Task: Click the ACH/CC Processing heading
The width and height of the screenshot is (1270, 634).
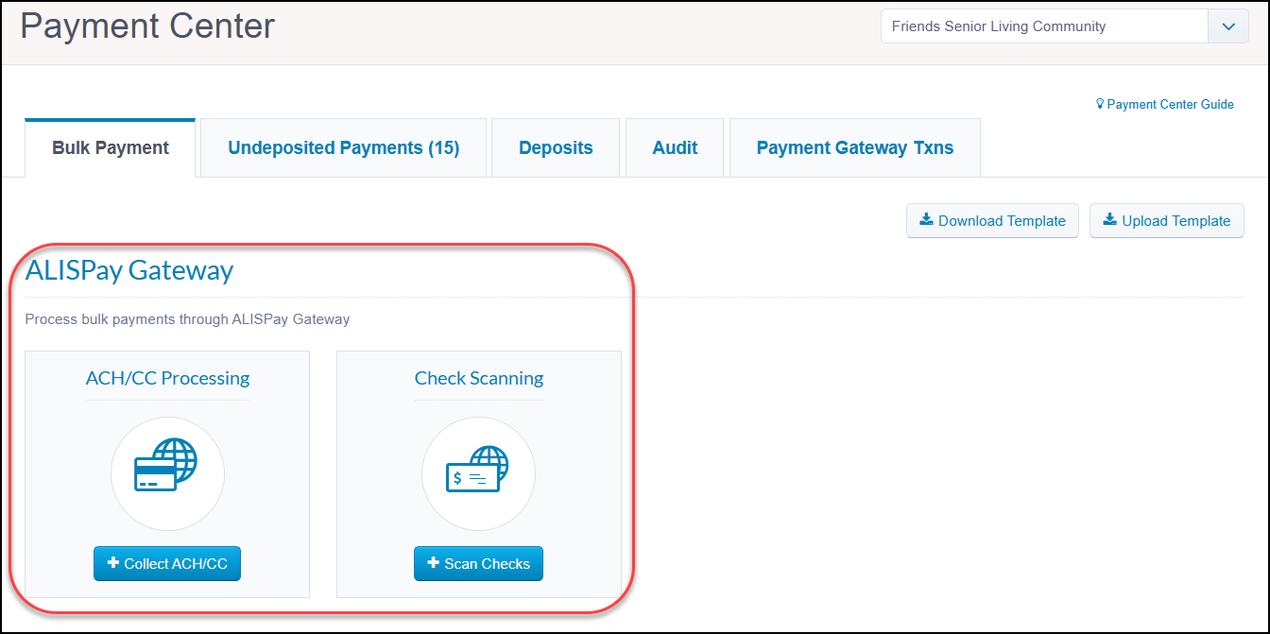Action: [167, 378]
